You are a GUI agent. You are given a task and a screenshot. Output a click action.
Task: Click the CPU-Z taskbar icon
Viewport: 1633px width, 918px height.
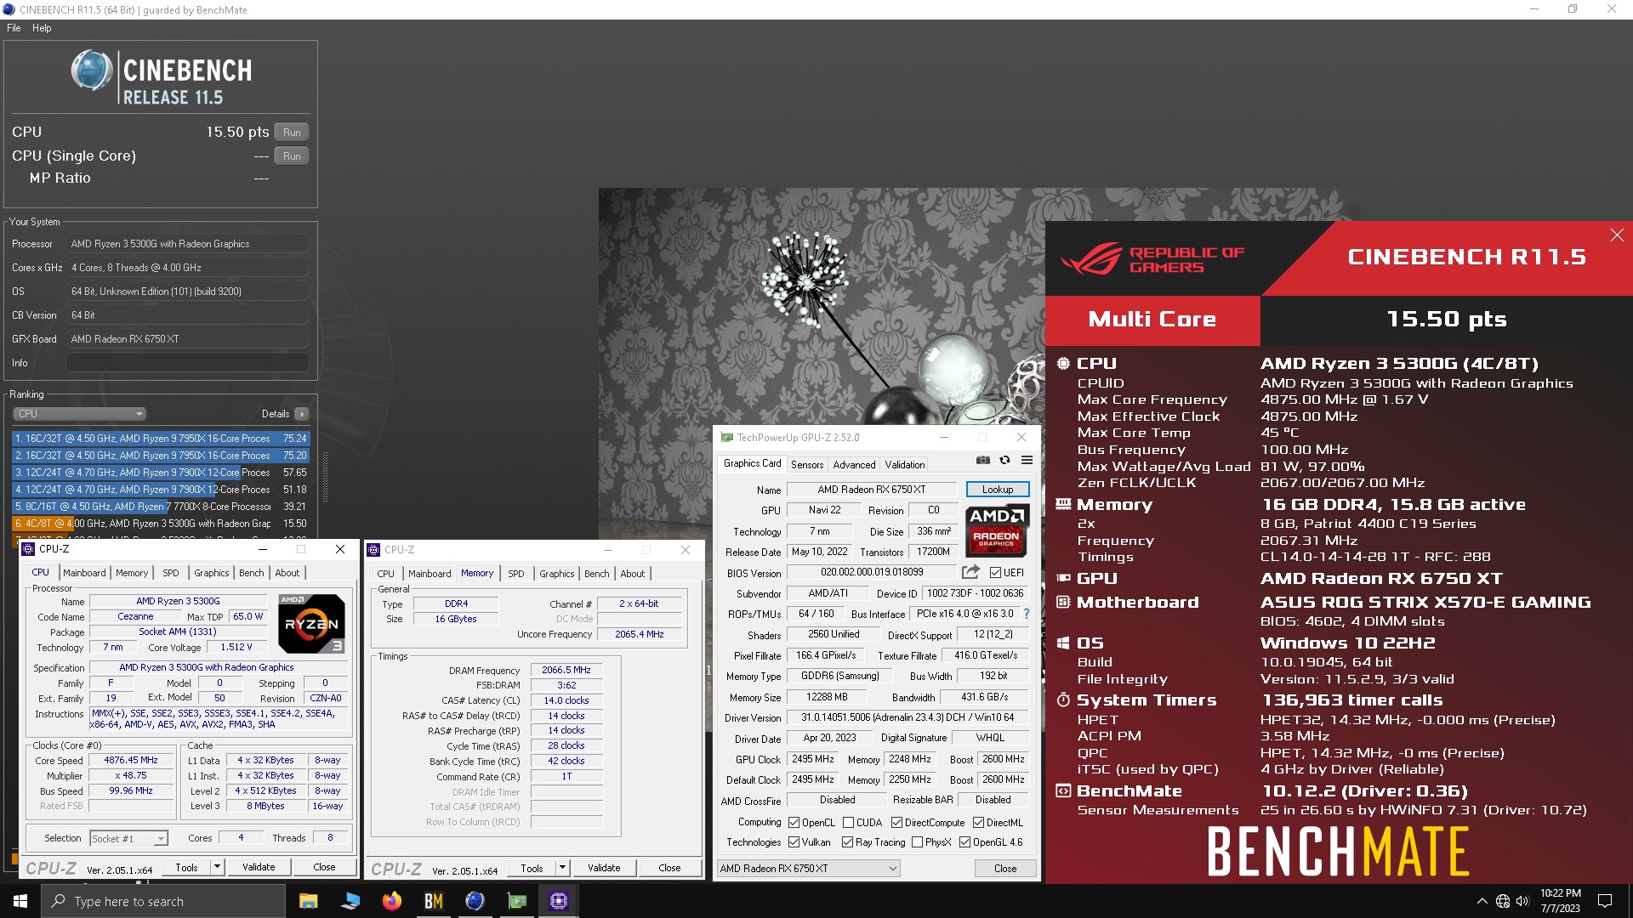(558, 901)
